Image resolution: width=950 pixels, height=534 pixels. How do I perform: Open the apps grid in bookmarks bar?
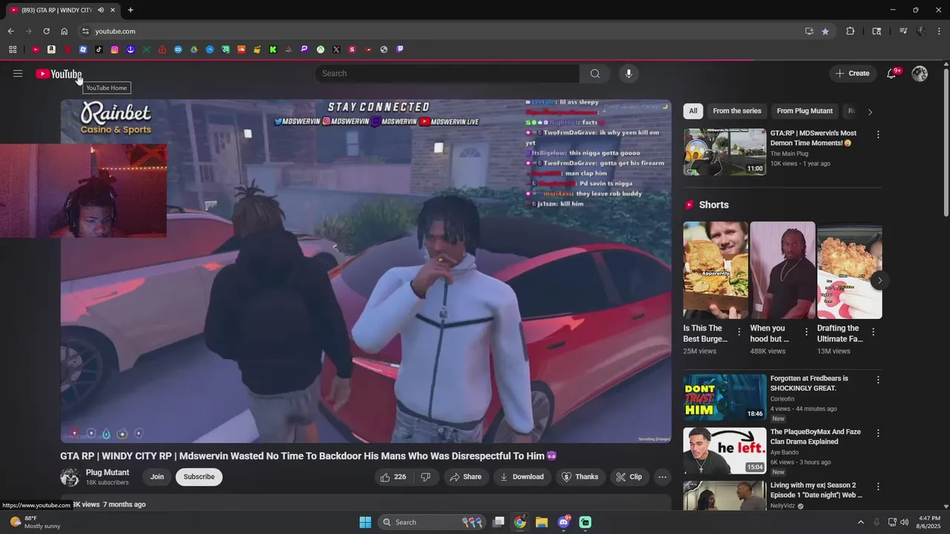13,50
